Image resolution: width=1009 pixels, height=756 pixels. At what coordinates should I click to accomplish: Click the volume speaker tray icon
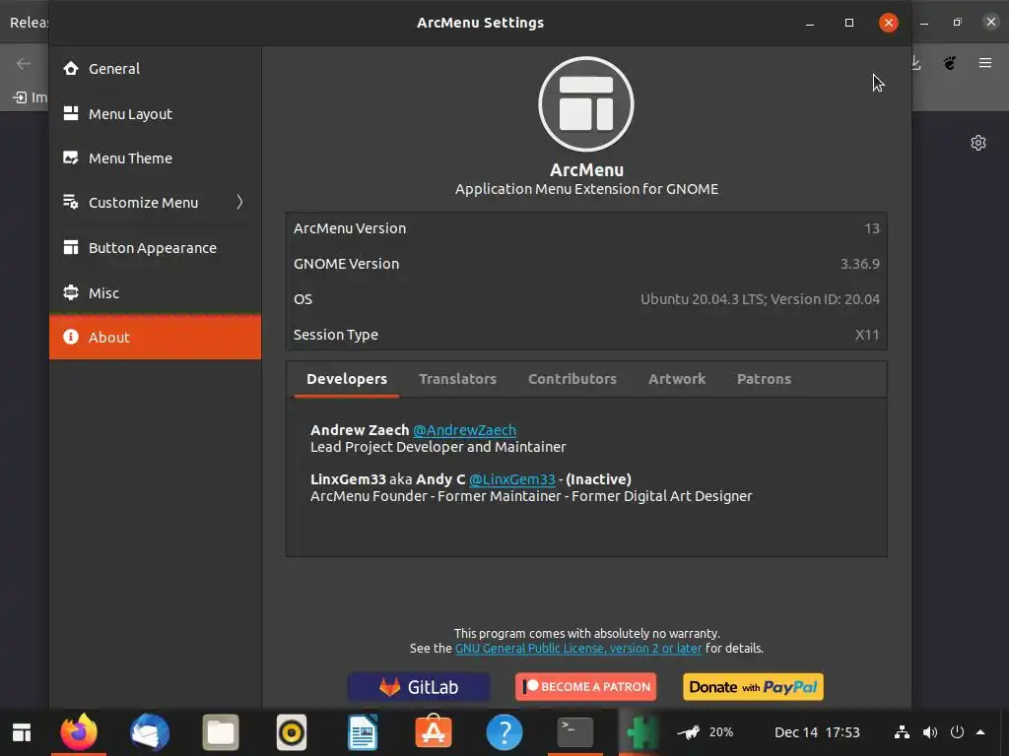tap(930, 732)
